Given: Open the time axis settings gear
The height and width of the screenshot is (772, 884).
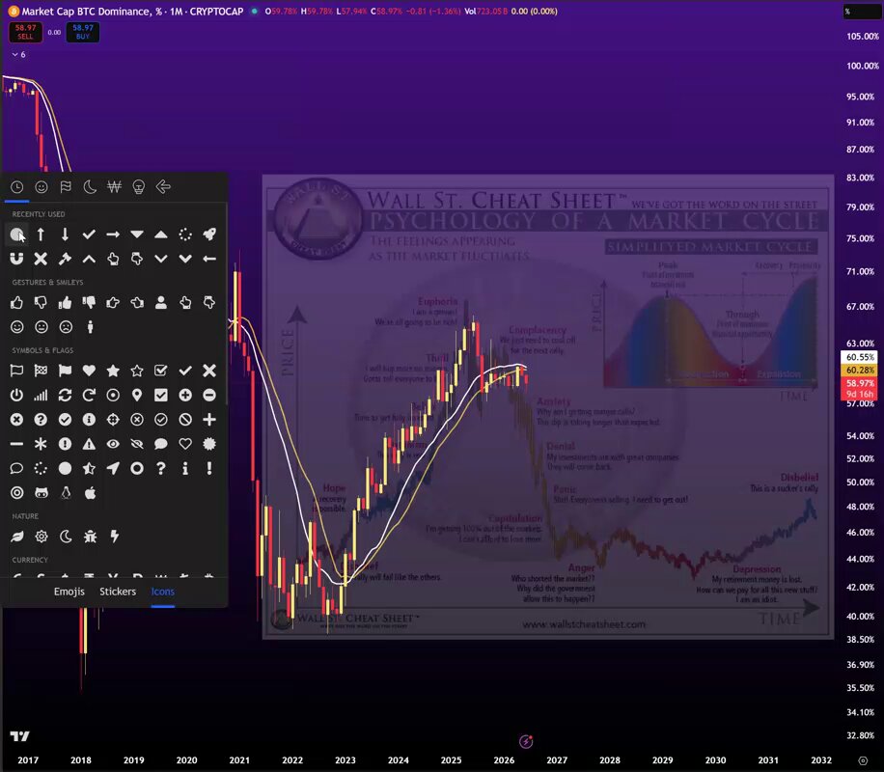Looking at the screenshot, I should (x=863, y=760).
